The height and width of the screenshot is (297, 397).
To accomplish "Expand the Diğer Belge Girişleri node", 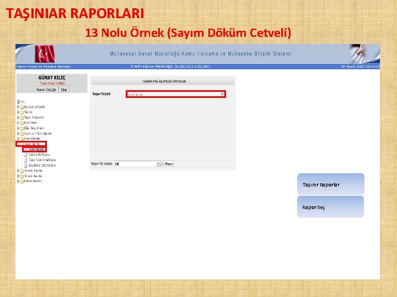I will tap(18, 128).
